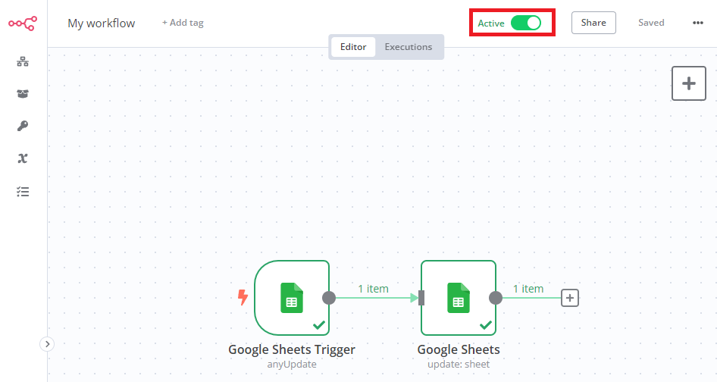Click the Google Sheets node input connector
Screen dimensions: 717x382
421,298
